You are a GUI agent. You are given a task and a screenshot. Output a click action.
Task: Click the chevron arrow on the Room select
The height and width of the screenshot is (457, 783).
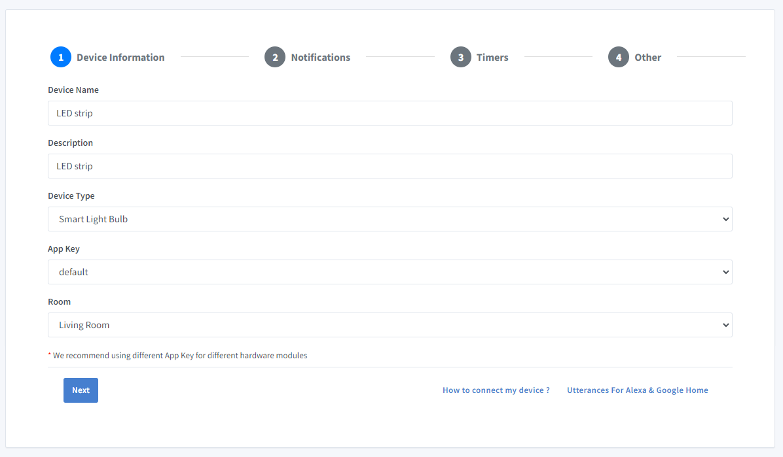(x=725, y=325)
